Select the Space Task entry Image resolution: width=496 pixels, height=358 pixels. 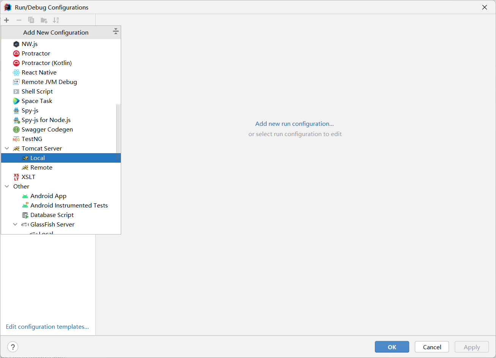coord(61,101)
